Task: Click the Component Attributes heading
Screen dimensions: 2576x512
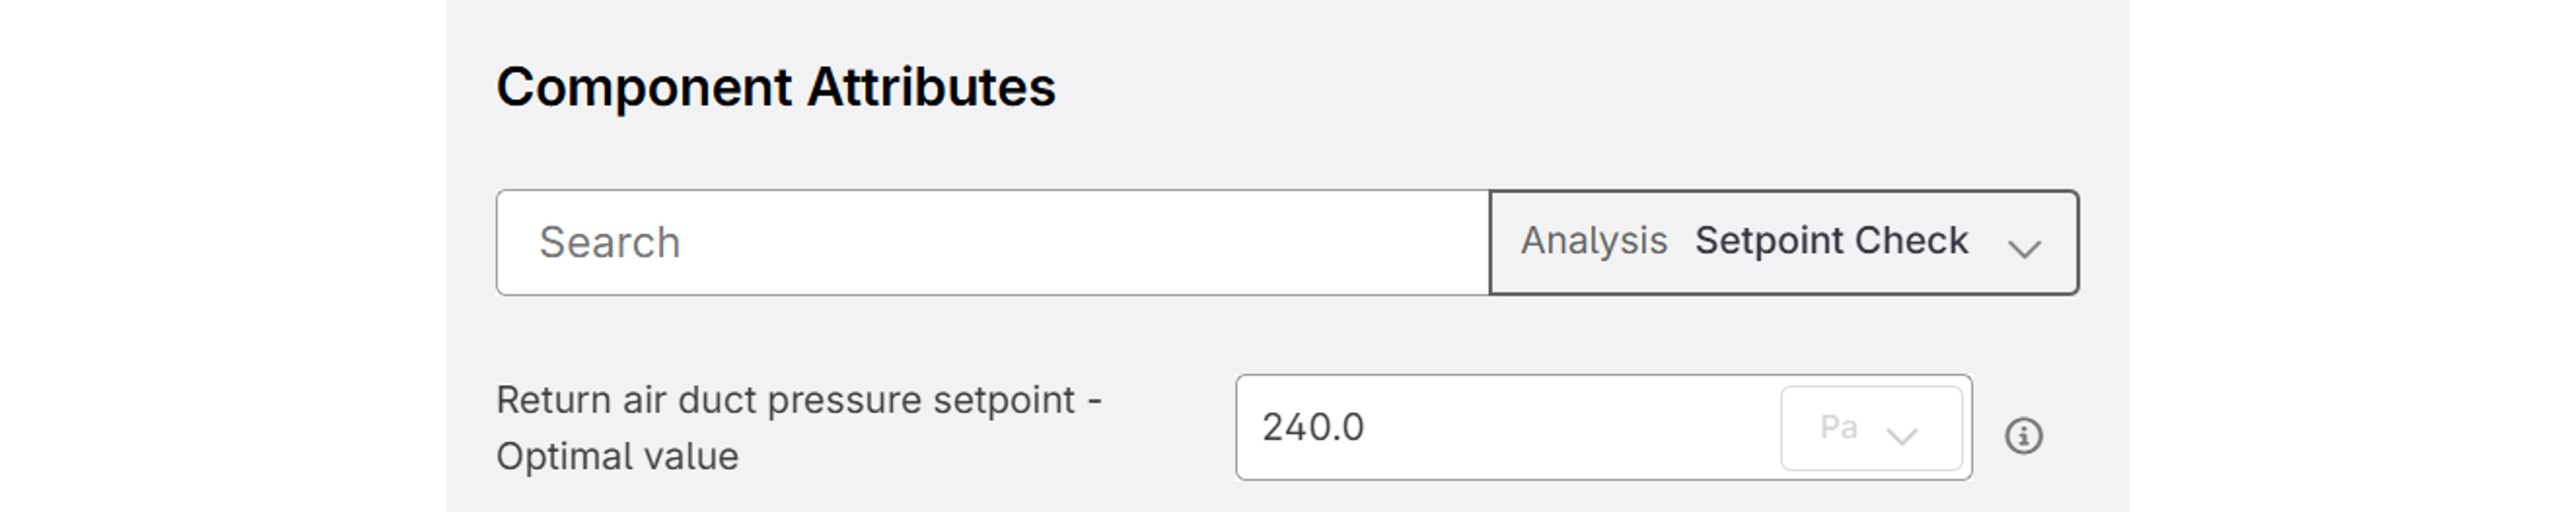Action: (x=777, y=87)
